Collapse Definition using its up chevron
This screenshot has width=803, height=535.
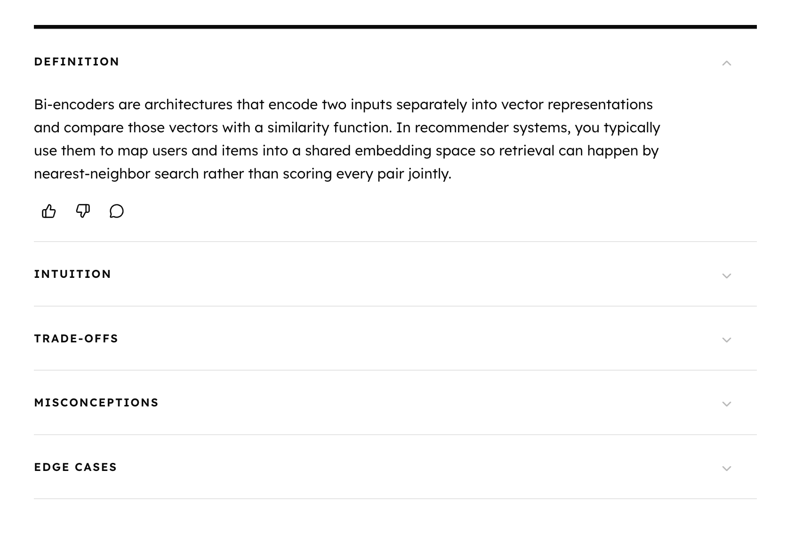coord(727,63)
